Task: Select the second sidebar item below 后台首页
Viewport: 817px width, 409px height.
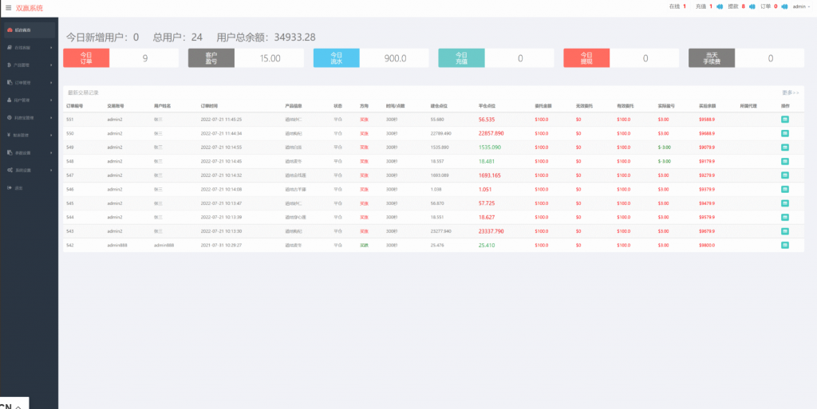Action: (24, 48)
